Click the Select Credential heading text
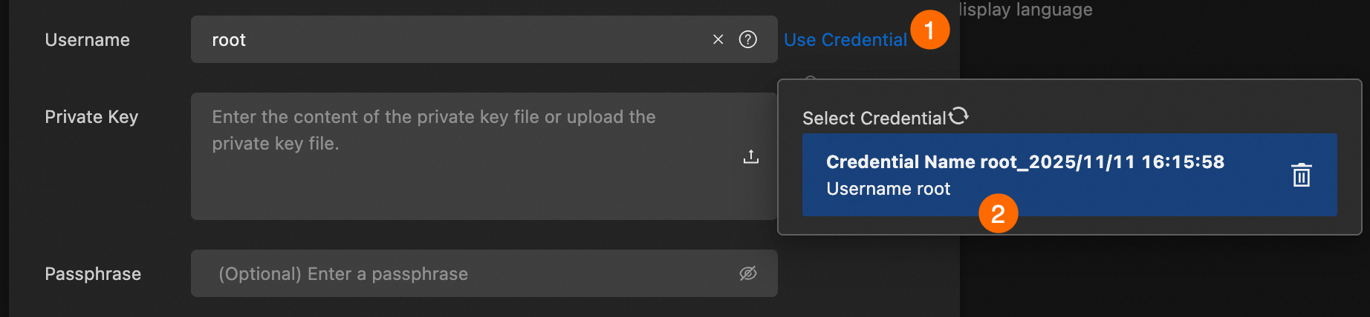The height and width of the screenshot is (317, 1370). click(x=874, y=119)
